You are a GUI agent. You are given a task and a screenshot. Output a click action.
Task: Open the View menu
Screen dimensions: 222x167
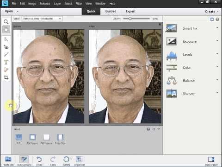(x=89, y=3)
